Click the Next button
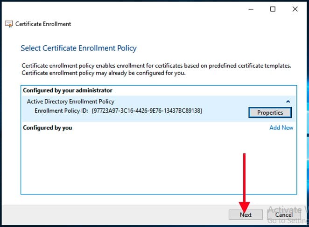309x227 pixels. [246, 215]
